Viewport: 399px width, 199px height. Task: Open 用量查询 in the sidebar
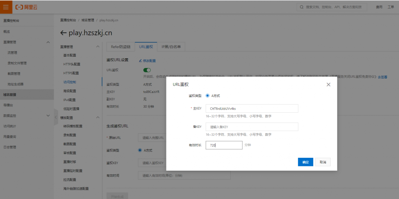[10, 136]
